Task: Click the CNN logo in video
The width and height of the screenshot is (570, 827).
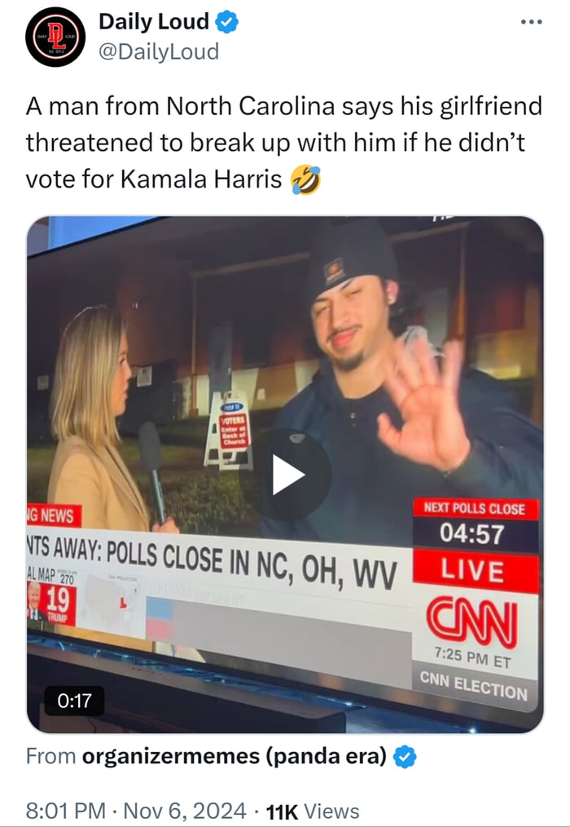Action: coord(472,623)
